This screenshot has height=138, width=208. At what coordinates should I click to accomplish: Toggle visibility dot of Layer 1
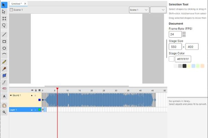click(32, 110)
